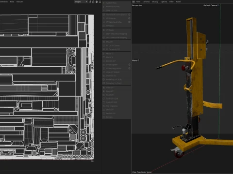Click the Move indicator in viewport

[136, 60]
